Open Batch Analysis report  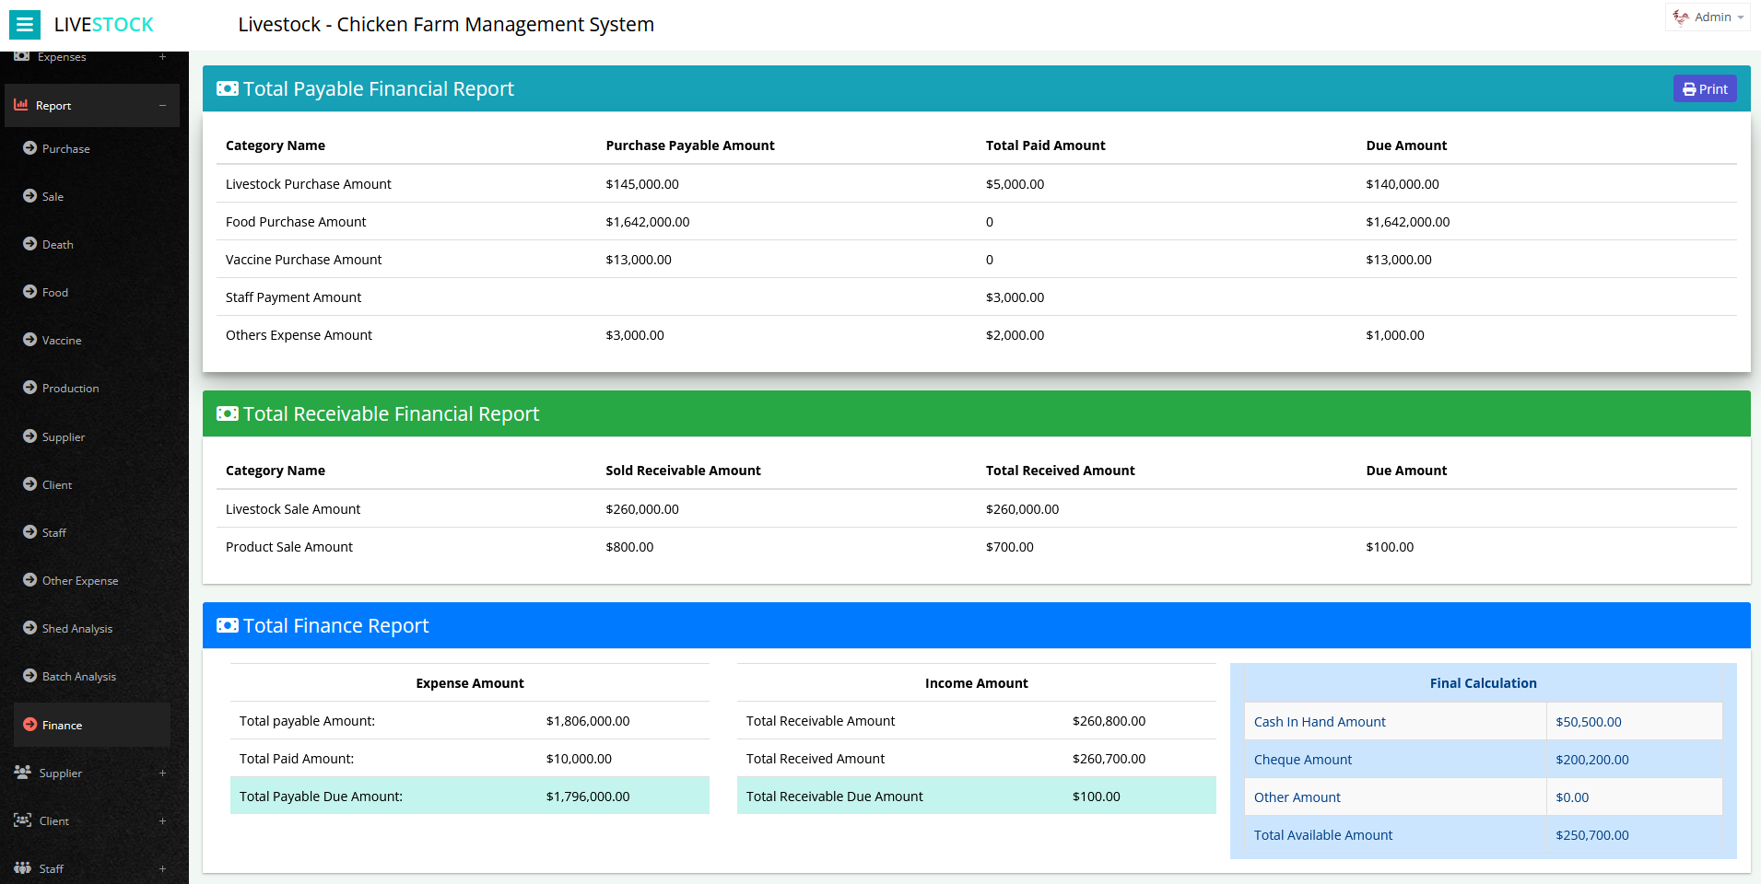pos(78,676)
